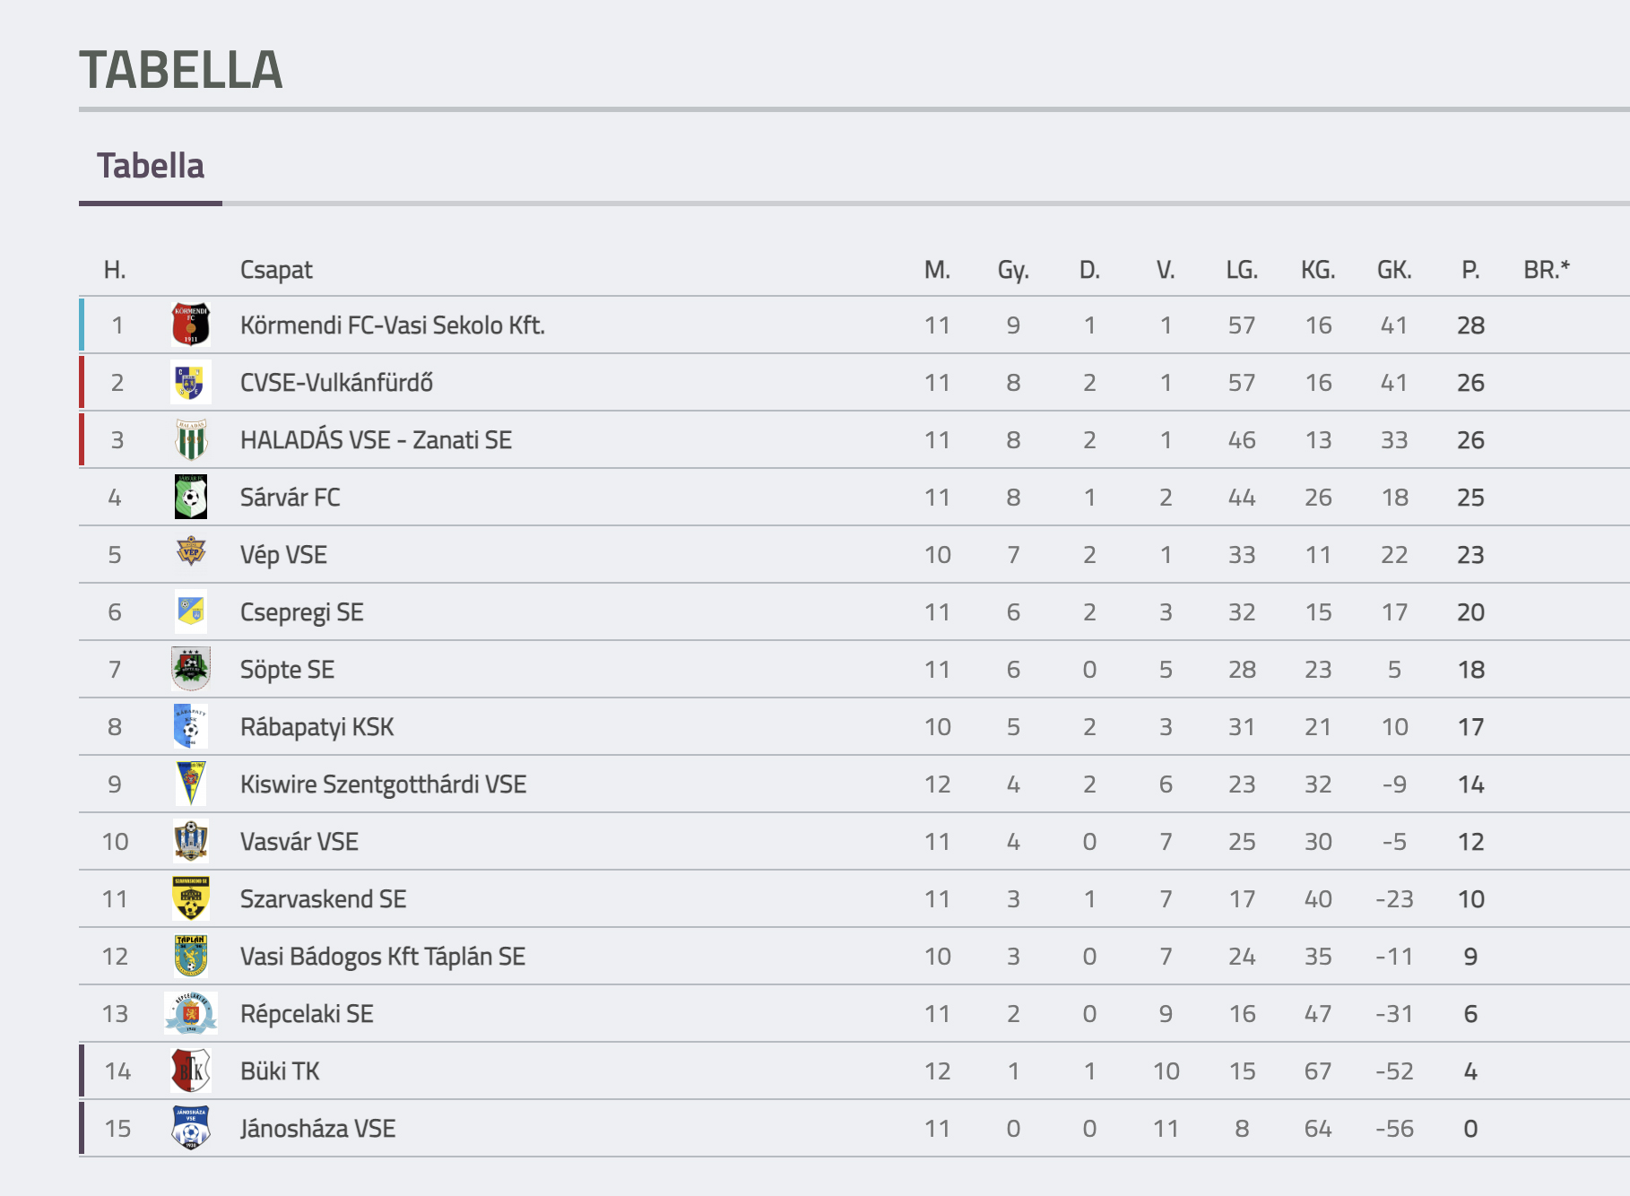Open the Vép VSE star-shaped emblem
1630x1196 pixels.
point(190,552)
